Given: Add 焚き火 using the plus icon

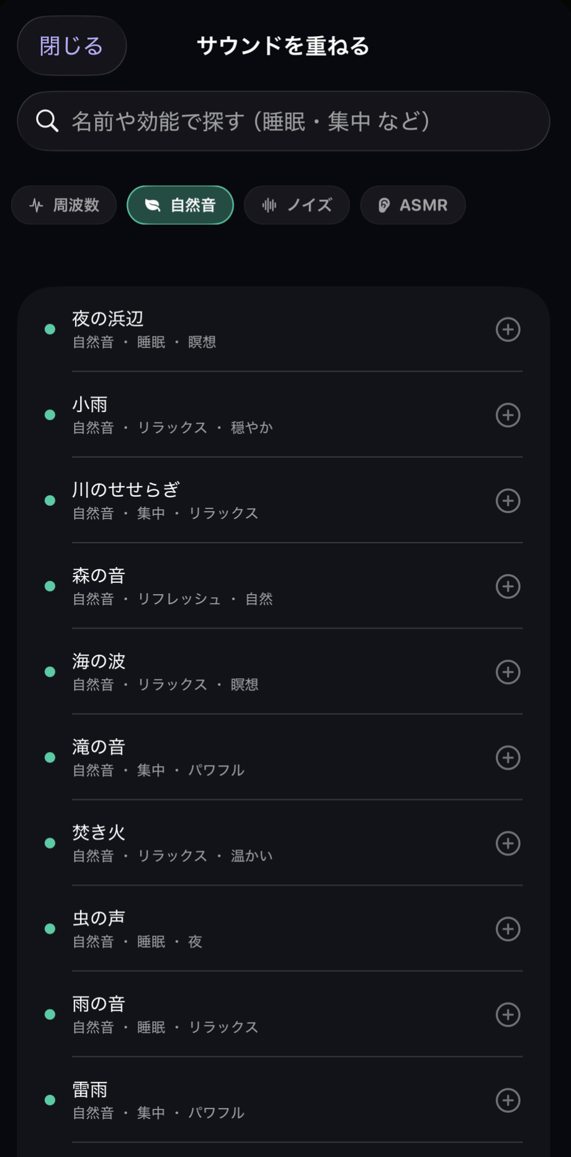Looking at the screenshot, I should (x=508, y=844).
